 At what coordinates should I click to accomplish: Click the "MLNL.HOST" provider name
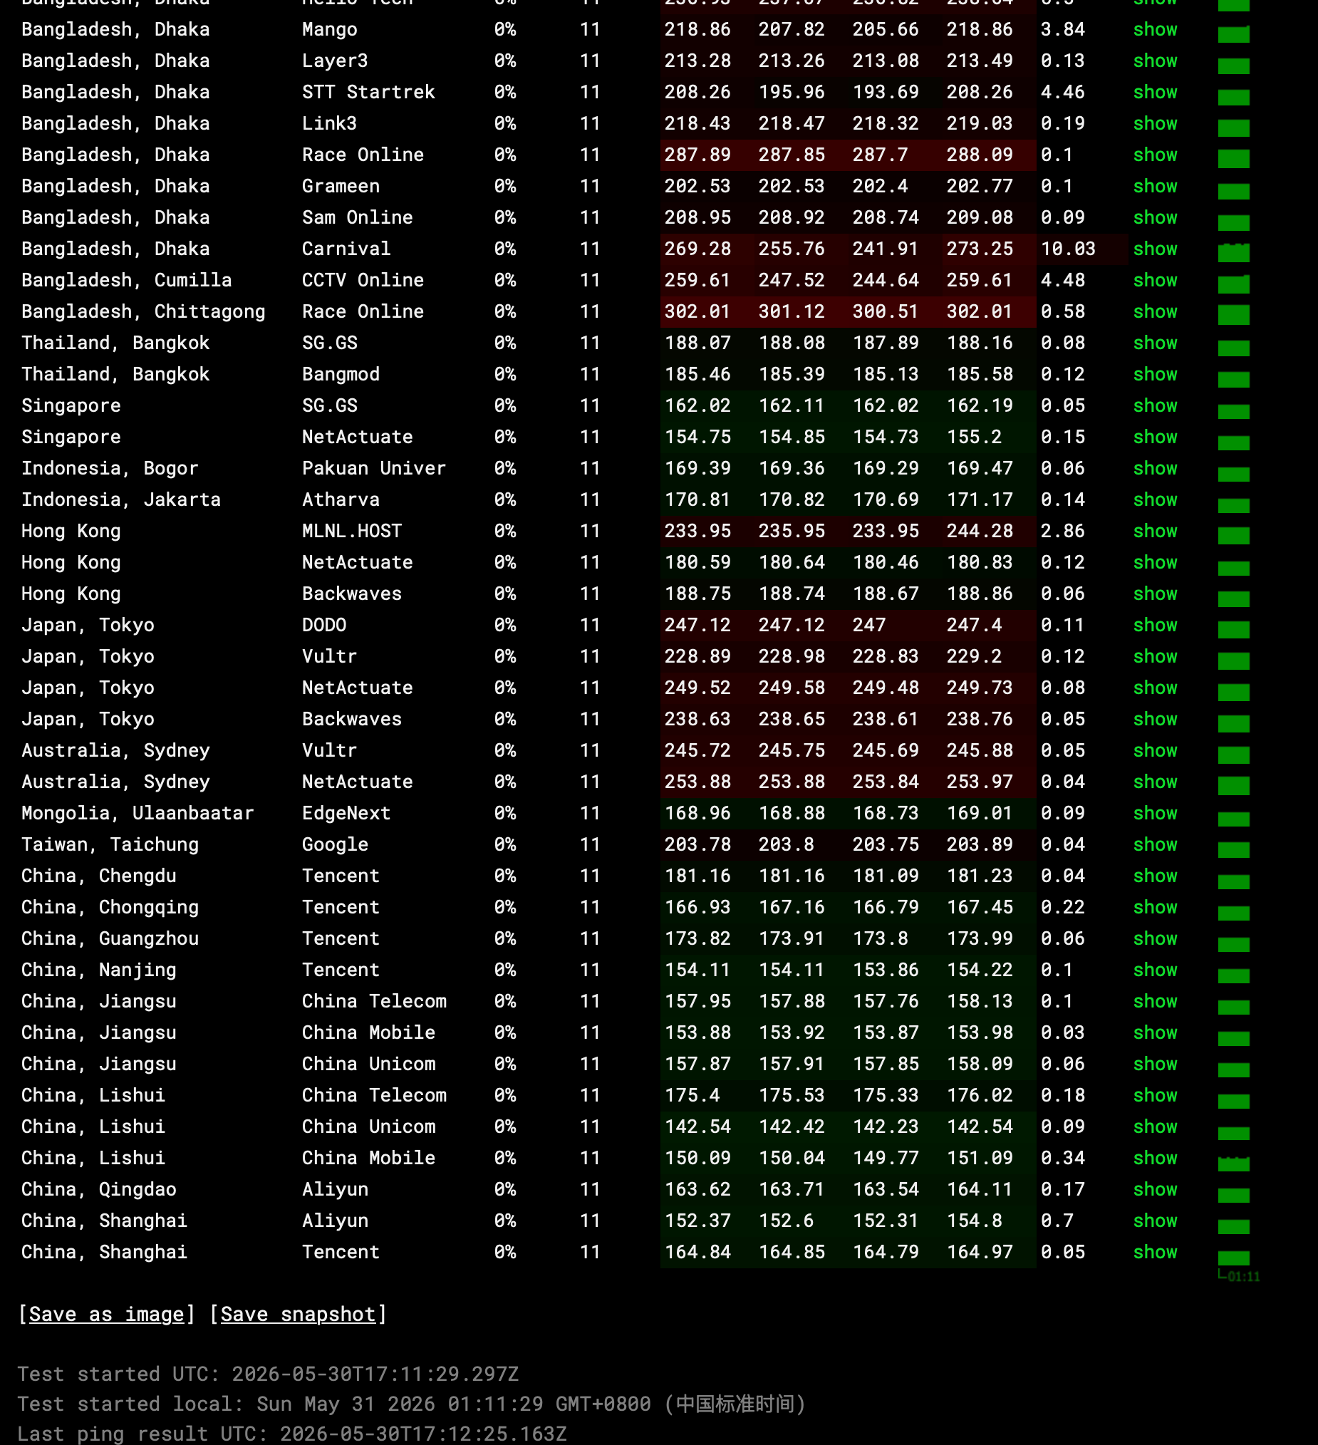(x=352, y=531)
